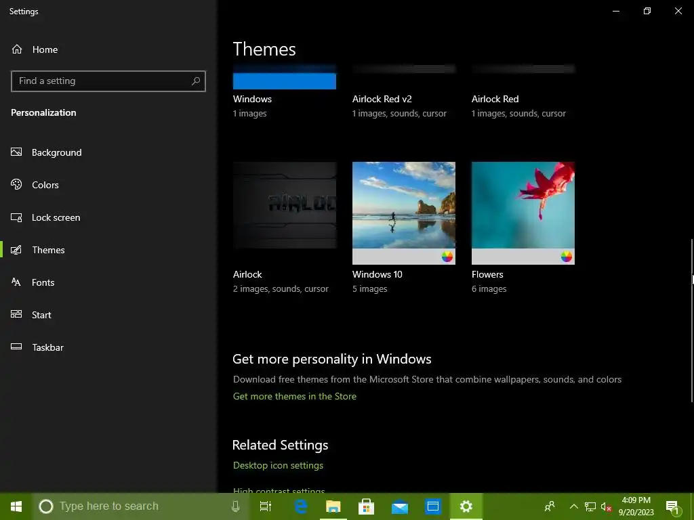This screenshot has height=520, width=694.
Task: Click the taskbar search box
Action: tap(141, 506)
